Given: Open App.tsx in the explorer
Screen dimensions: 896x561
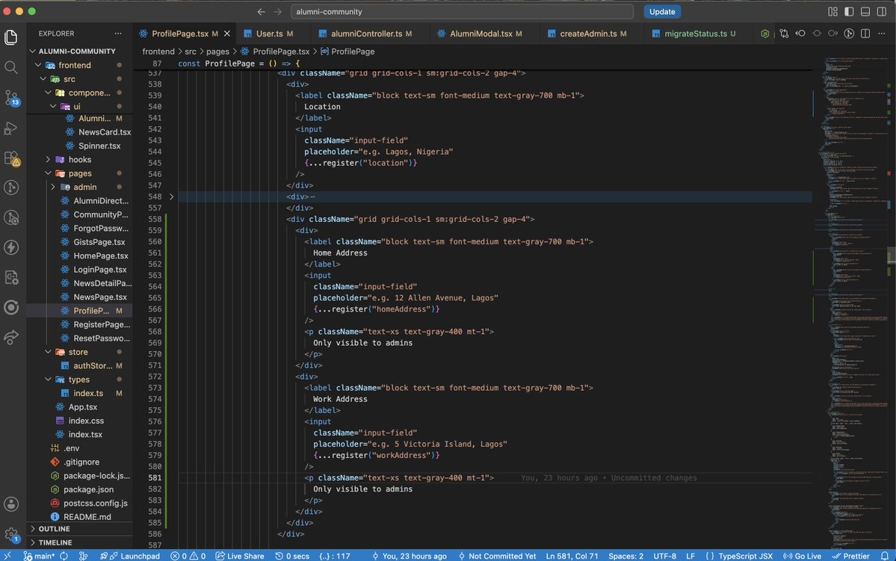Looking at the screenshot, I should [x=83, y=407].
